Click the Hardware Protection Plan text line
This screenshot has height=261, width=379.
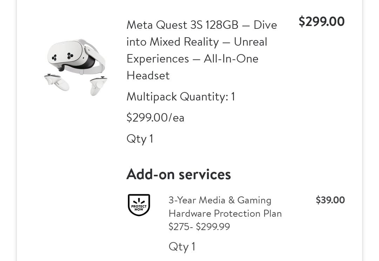click(x=225, y=214)
